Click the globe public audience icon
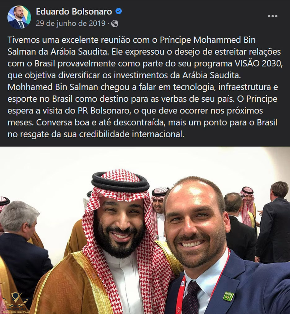The image size is (290, 314). point(115,24)
